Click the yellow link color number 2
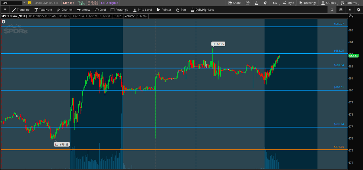The height and width of the screenshot is (170, 363). [x=29, y=3]
